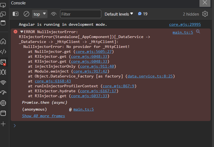214x147 pixels.
Task: Open main.ts:5 link beside anonymous
Action: 83,109
